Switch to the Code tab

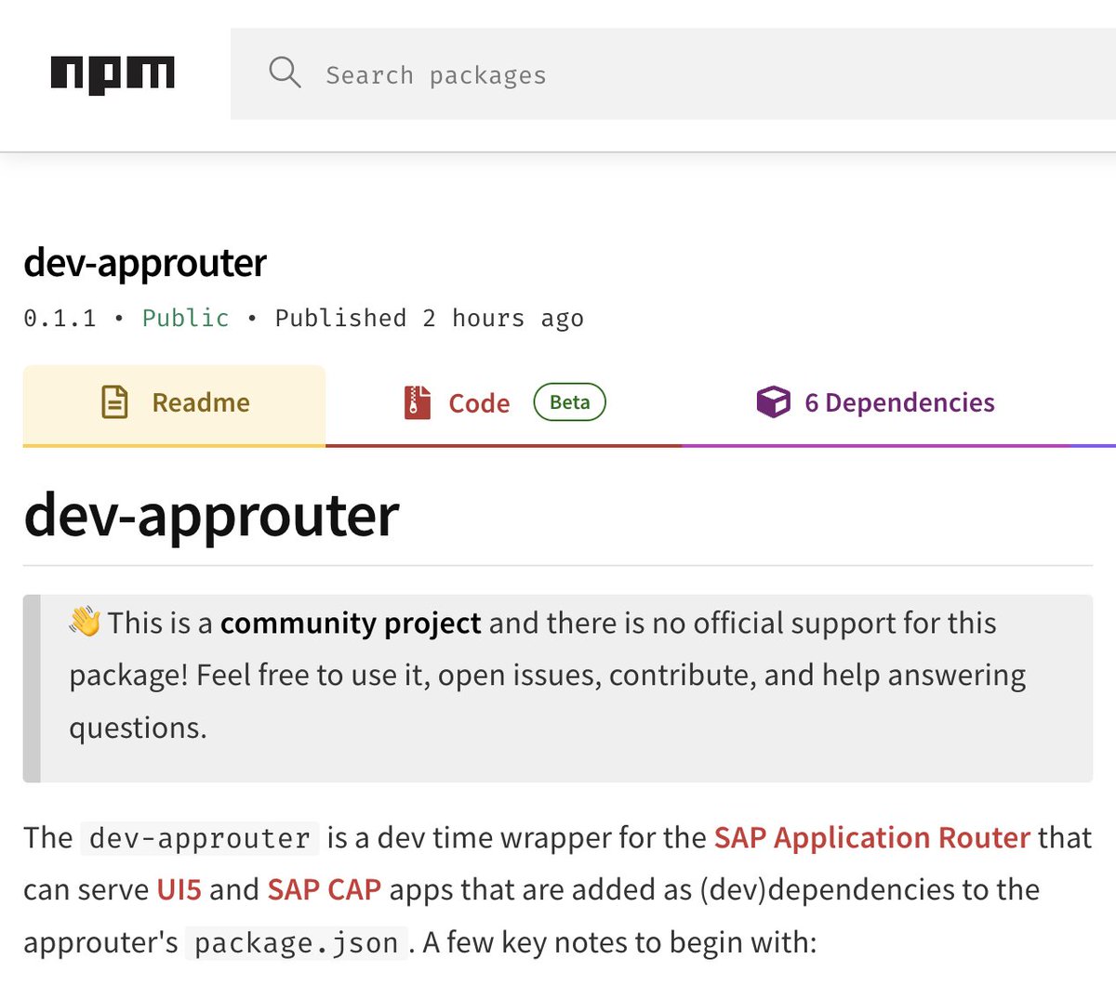click(503, 405)
